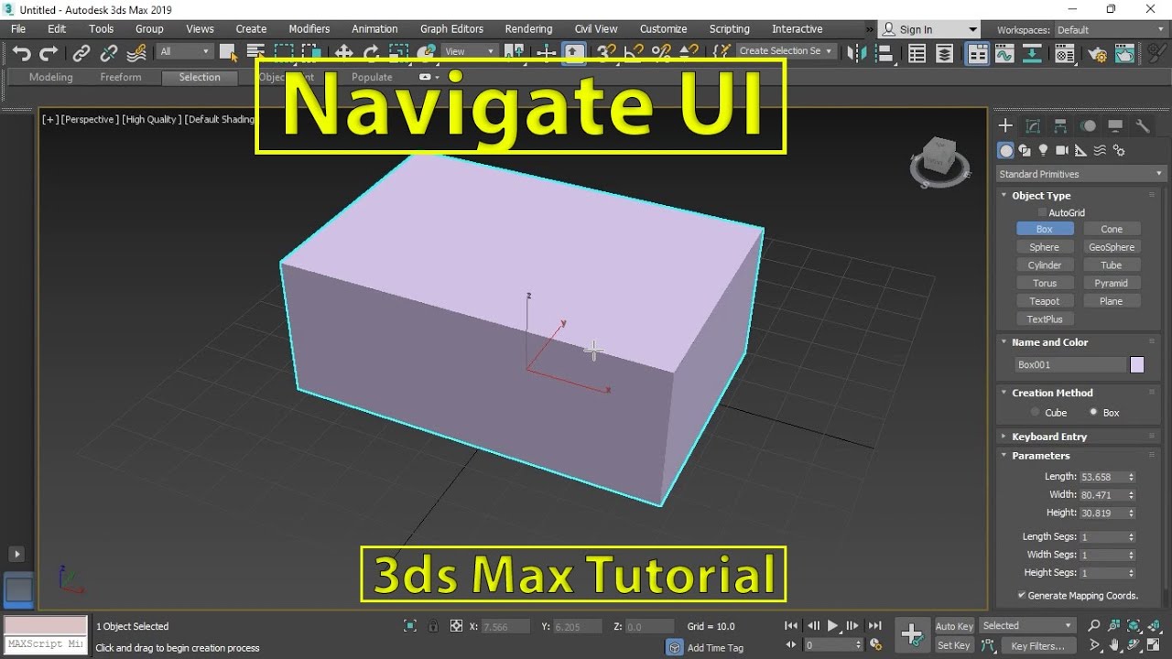Toggle the Auto Key button
The width and height of the screenshot is (1172, 659).
tap(954, 626)
